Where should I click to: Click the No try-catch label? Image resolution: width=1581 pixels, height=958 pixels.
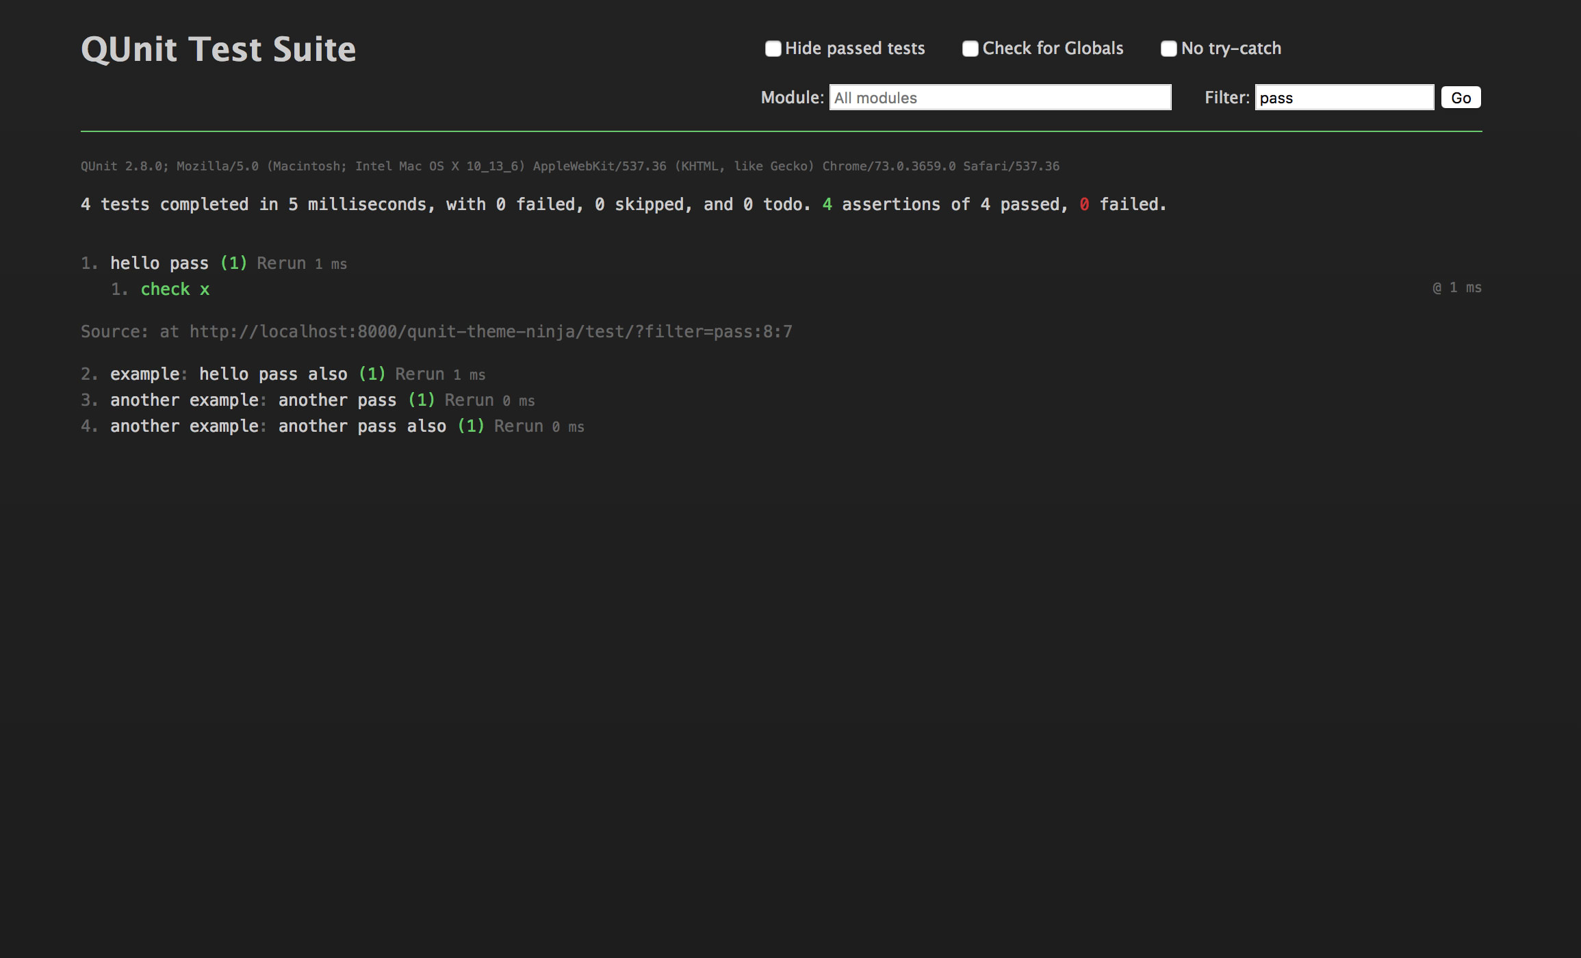pyautogui.click(x=1231, y=49)
